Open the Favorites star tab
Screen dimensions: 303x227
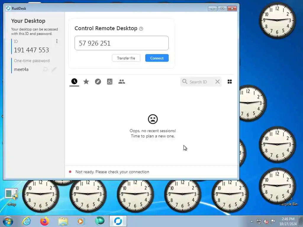pyautogui.click(x=86, y=82)
